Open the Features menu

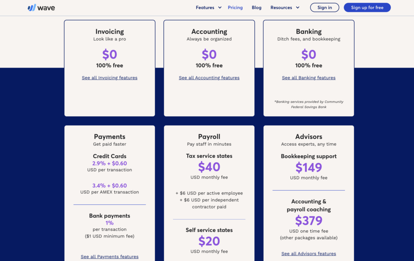click(x=205, y=8)
